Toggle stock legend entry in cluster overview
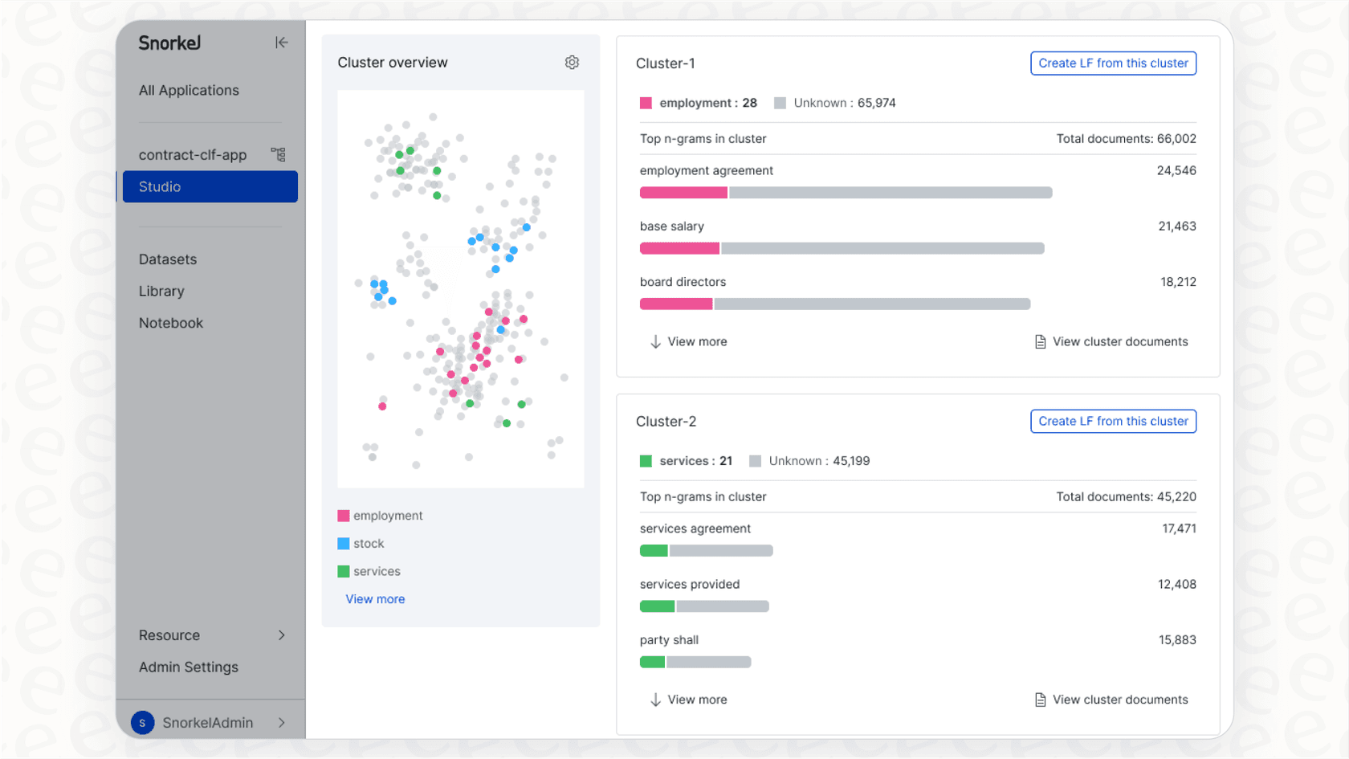1349x759 pixels. click(x=361, y=544)
